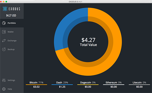Switch to the Portfolio menu label

[x=12, y=23]
